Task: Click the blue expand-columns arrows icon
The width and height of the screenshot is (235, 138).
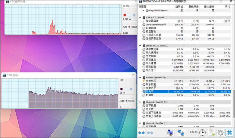Action: click(x=141, y=133)
